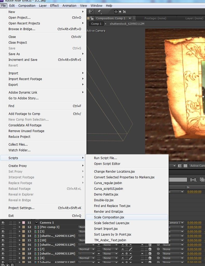Click composition icon of layer [7]

[37, 249]
